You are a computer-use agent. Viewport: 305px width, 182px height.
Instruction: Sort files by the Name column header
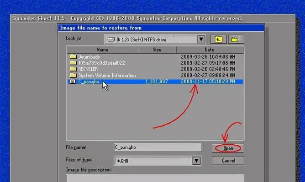tap(102, 50)
